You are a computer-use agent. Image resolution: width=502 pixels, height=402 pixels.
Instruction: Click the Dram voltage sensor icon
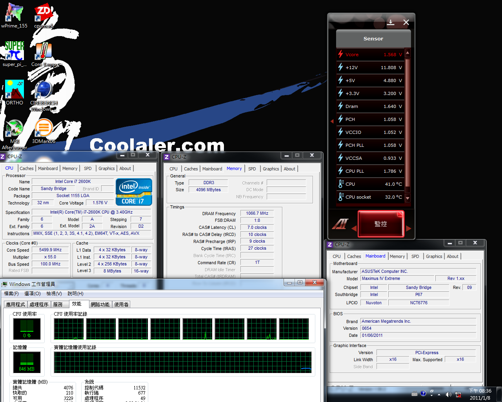click(340, 106)
